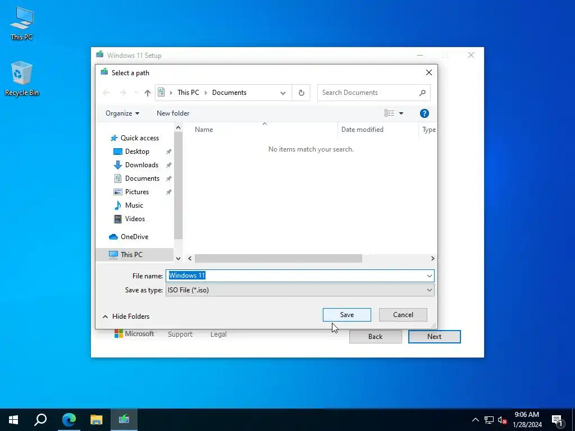
Task: Click This PC breadcrumb in address bar
Action: pos(188,93)
